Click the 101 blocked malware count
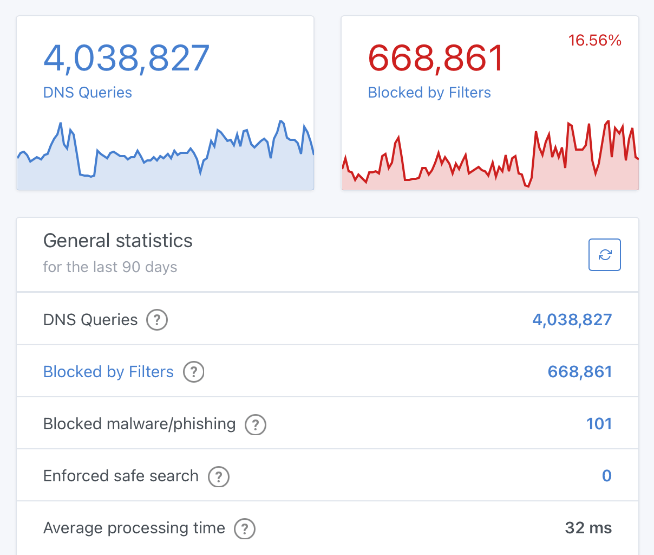 (599, 424)
